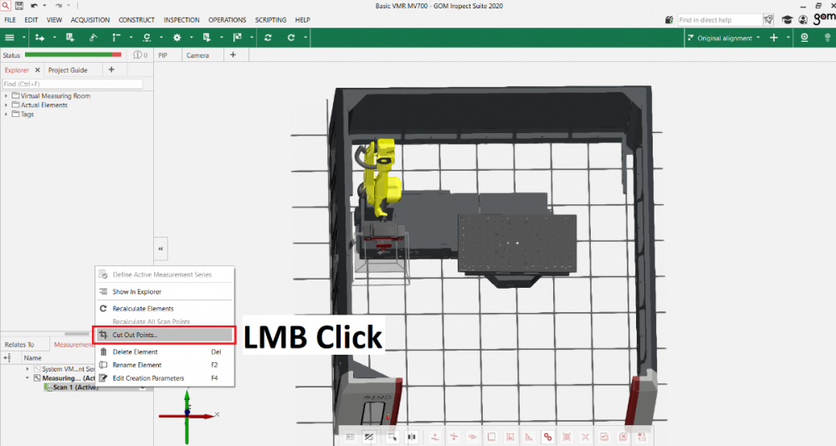The height and width of the screenshot is (446, 836).
Task: Click the save project icon
Action: point(18,6)
